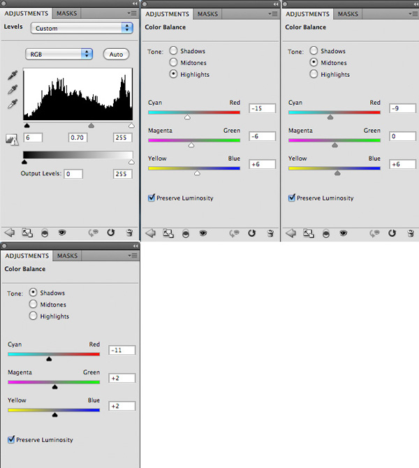Select Highlights radio in bottom Color Balance panel
This screenshot has height=468, width=419.
click(33, 316)
